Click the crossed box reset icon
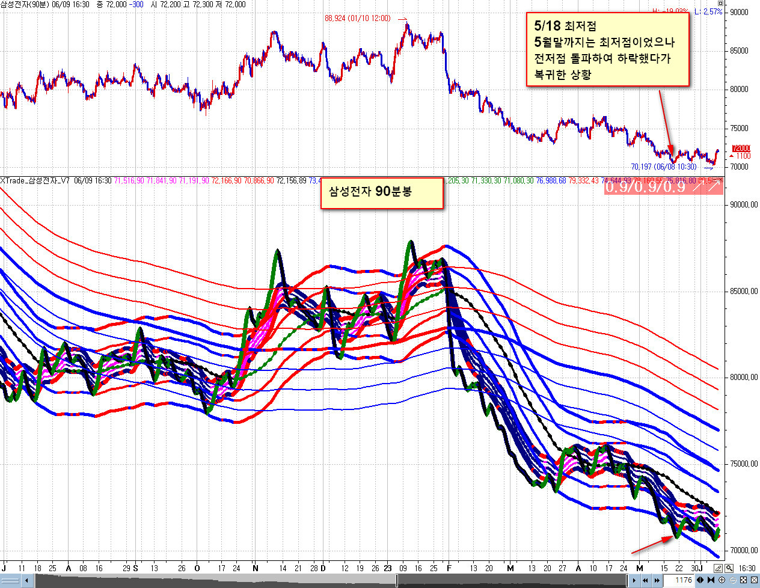The height and width of the screenshot is (588, 760). point(754,580)
